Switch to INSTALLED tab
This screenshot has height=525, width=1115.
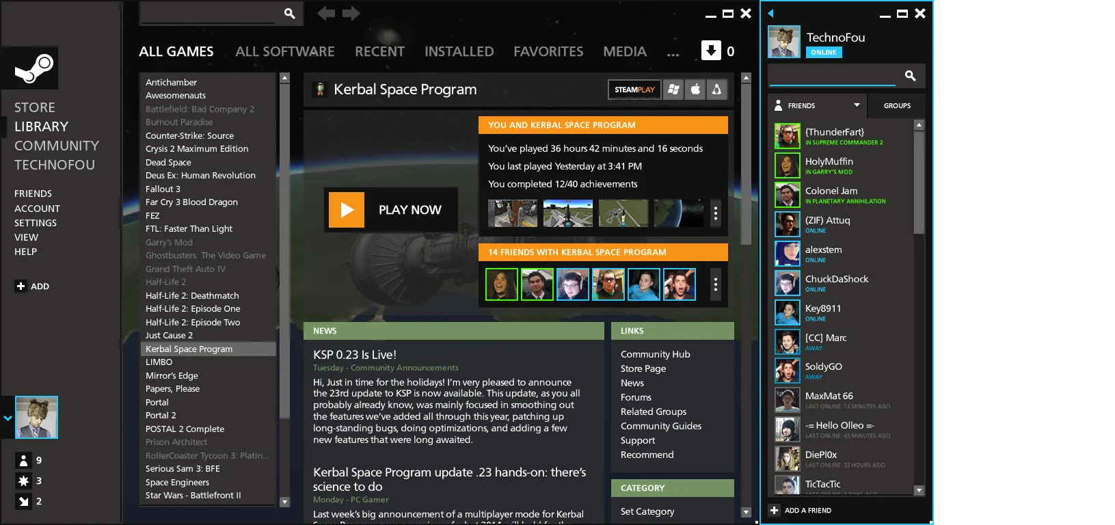click(459, 51)
